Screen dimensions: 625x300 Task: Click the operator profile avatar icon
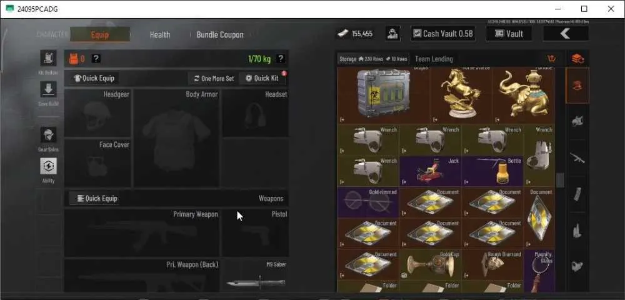coord(393,34)
